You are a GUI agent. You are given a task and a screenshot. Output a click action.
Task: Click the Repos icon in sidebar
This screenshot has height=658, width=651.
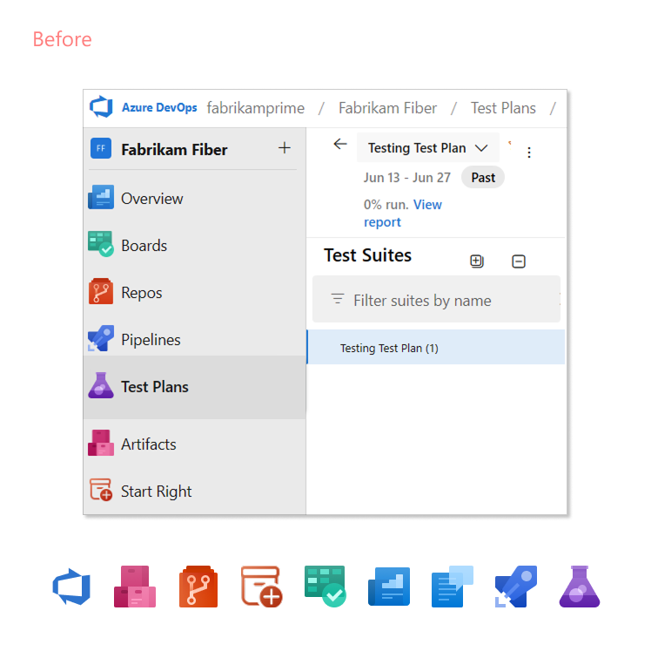click(x=101, y=291)
